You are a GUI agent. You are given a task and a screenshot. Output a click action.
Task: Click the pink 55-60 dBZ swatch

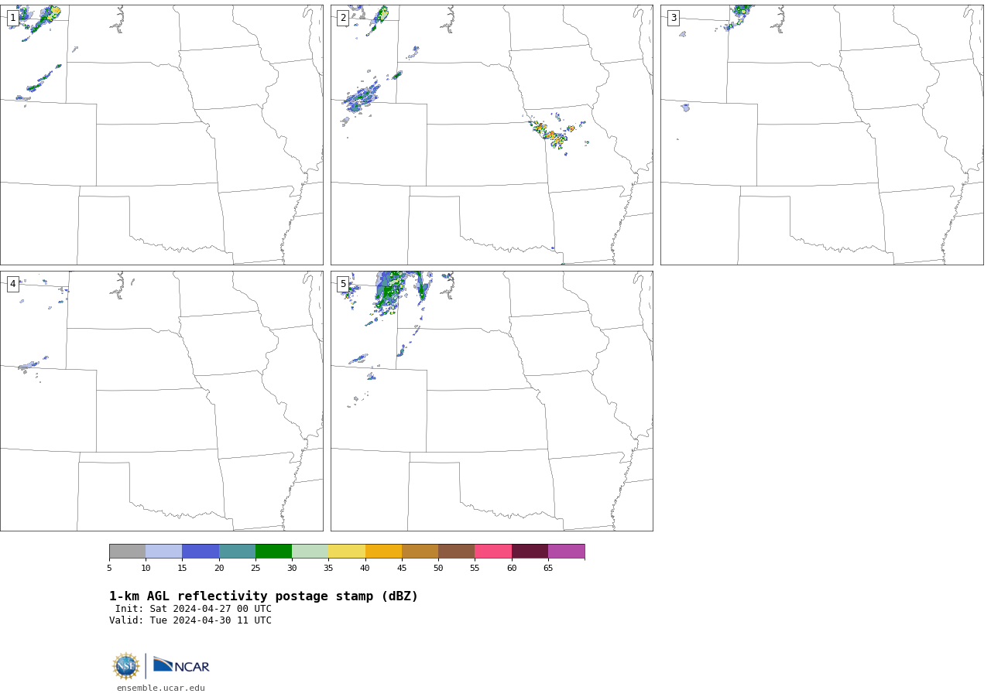tap(493, 552)
